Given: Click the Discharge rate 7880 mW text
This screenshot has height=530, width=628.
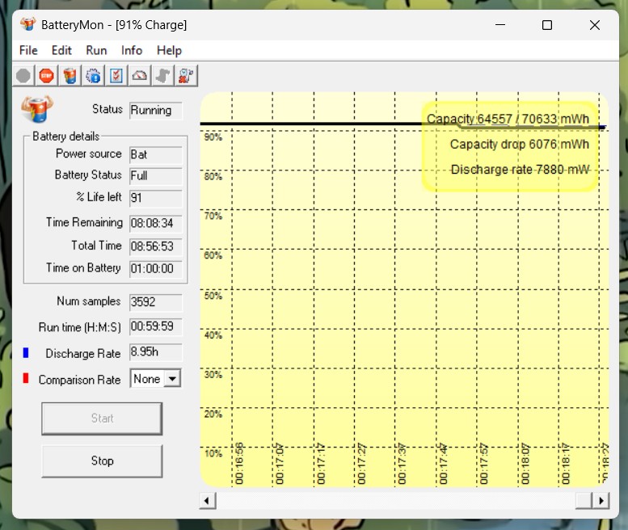Looking at the screenshot, I should [520, 170].
